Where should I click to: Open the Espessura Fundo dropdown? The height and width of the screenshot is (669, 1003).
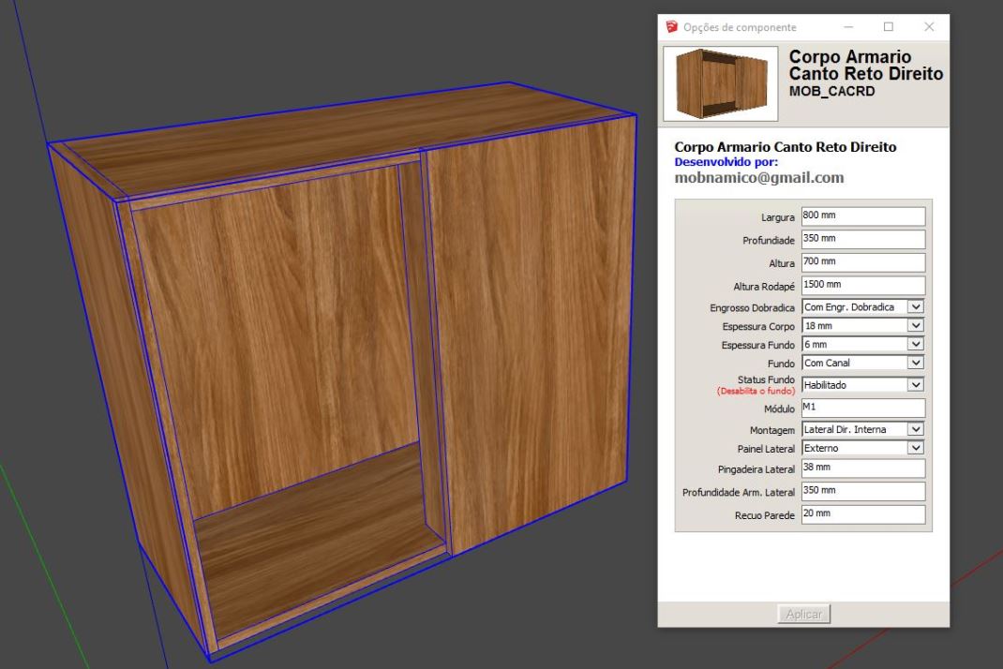916,345
